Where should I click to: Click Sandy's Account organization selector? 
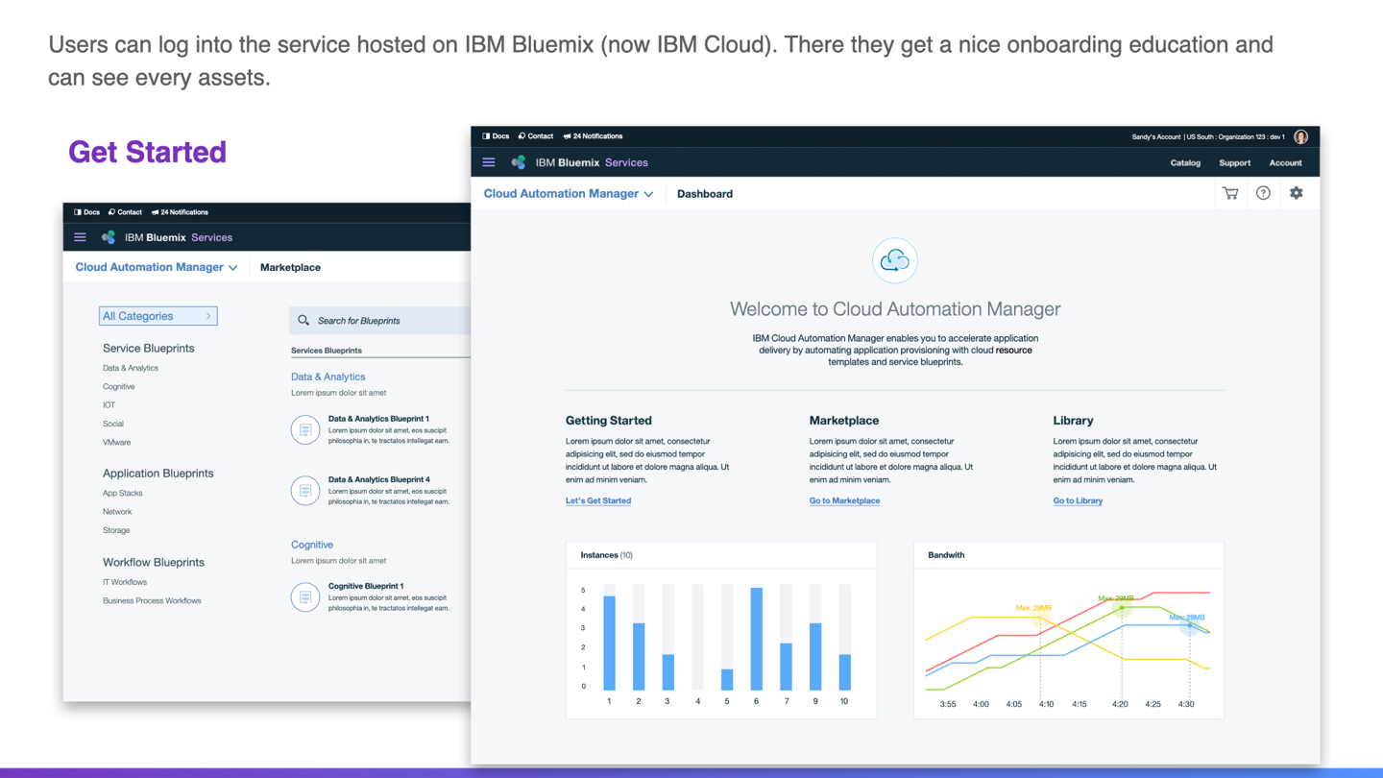pyautogui.click(x=1208, y=136)
